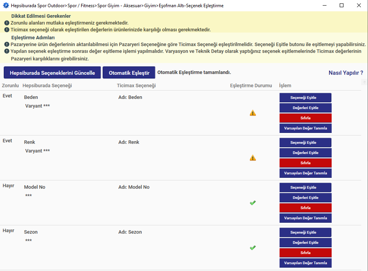The height and width of the screenshot is (271, 368).
Task: Click the Ticimax Seçeneği column header
Action: (x=136, y=86)
